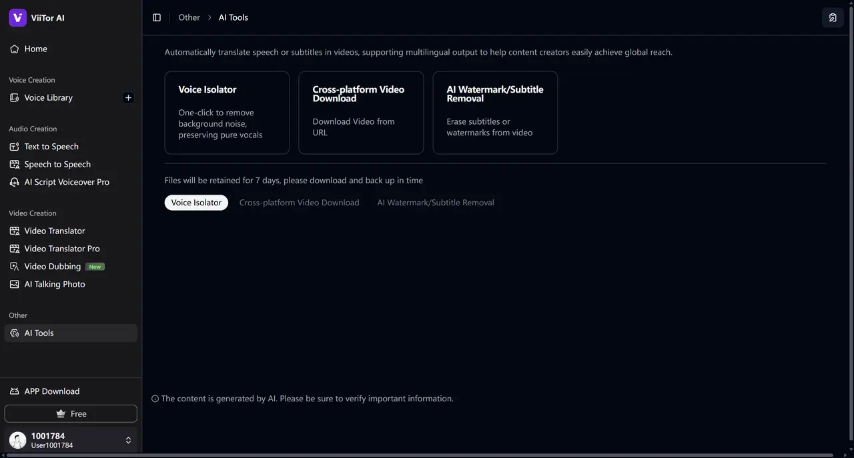The width and height of the screenshot is (854, 458).
Task: Select AI Talking Photo in sidebar
Action: [55, 284]
